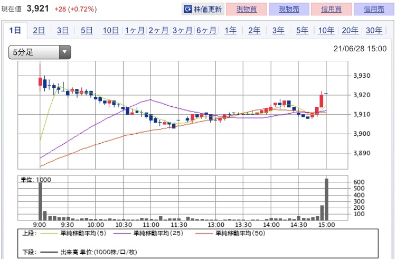The image size is (396, 259).
Task: Click the 21/06/28 15:00 timestamp
Action: click(360, 49)
